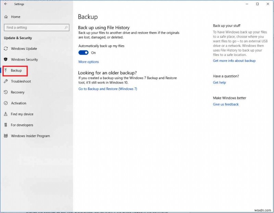Open Get more info about backup
274x213 pixels.
click(234, 60)
